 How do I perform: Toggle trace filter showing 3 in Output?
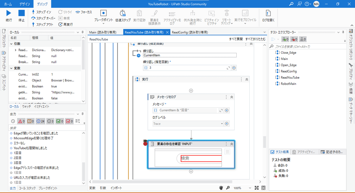pyautogui.click(x=51, y=121)
